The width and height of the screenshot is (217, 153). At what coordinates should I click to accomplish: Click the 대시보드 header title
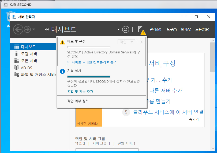point(64,29)
